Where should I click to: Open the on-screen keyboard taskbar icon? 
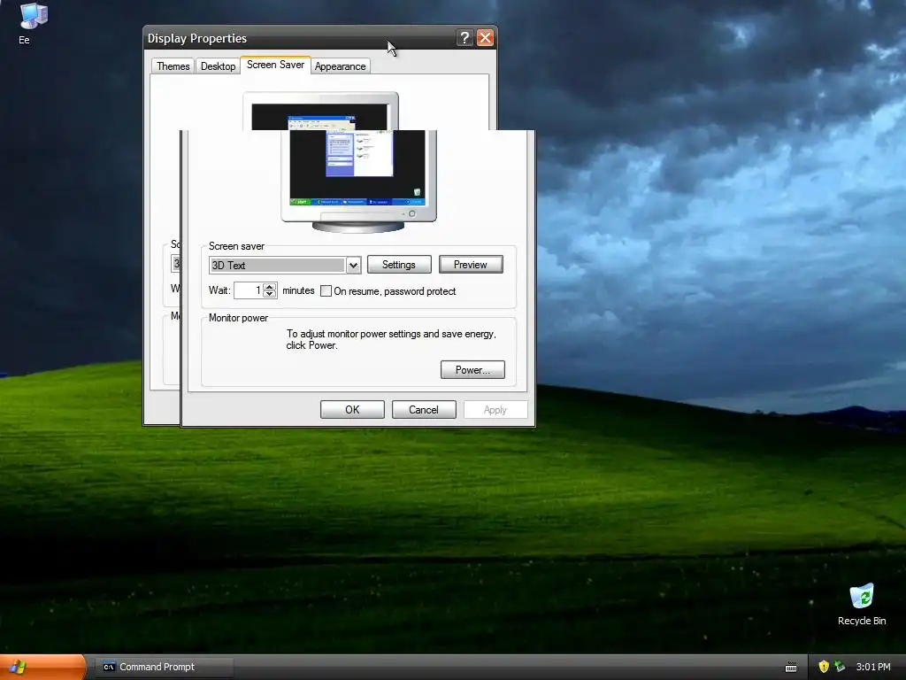791,668
